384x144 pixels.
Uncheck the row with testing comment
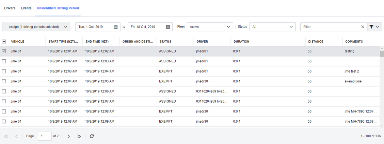point(4,51)
